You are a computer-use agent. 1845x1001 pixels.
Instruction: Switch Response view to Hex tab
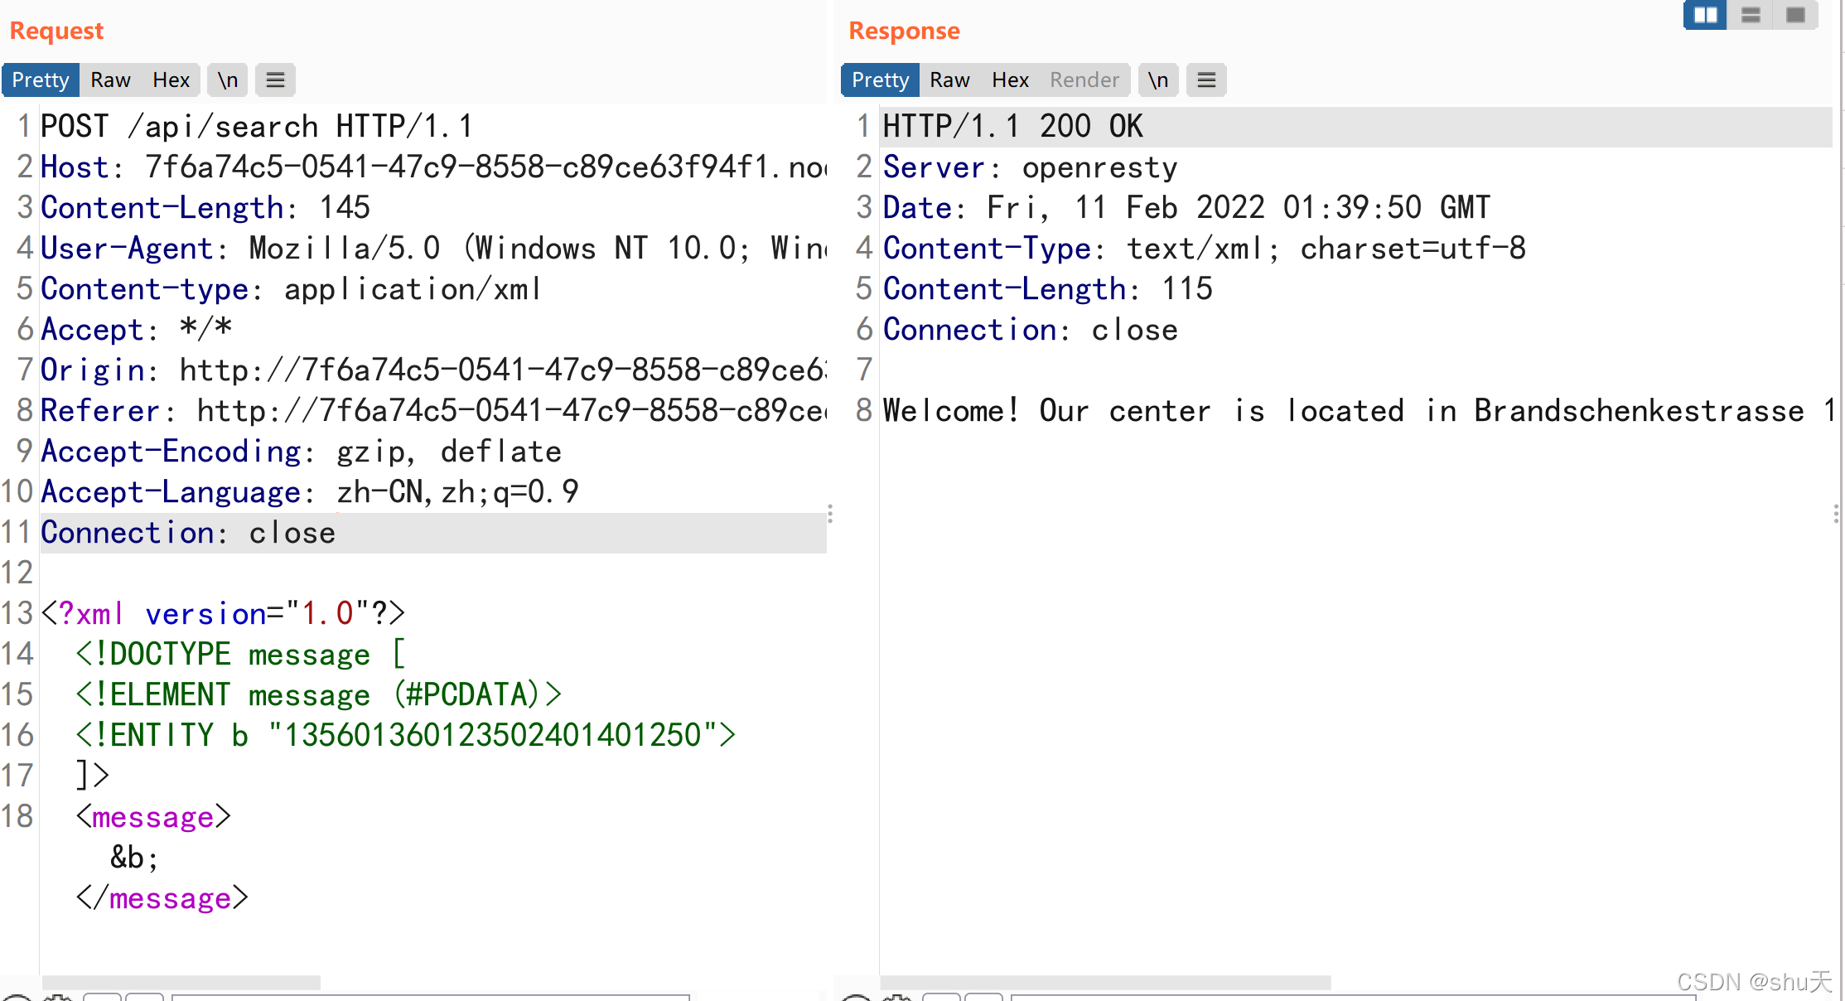click(x=1010, y=80)
